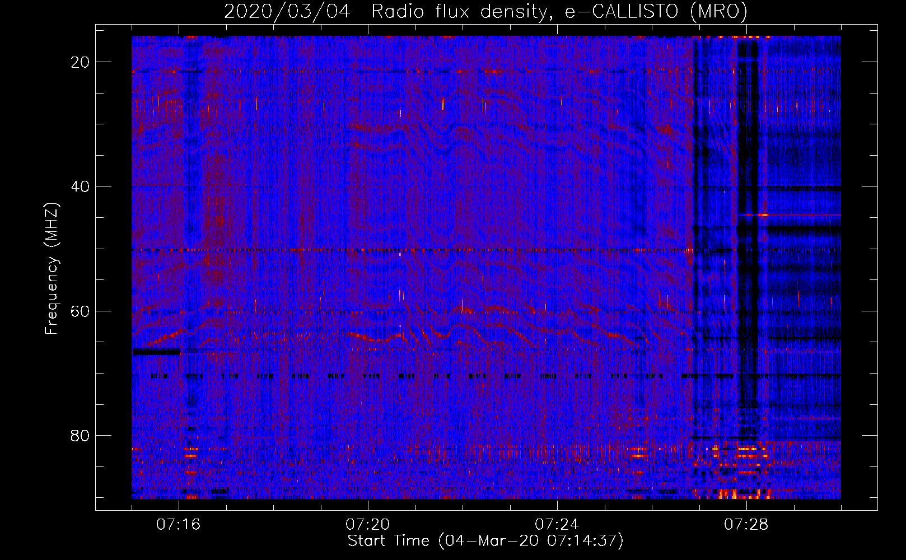
Task: Click the 80 frequency tick label
Action: (80, 435)
